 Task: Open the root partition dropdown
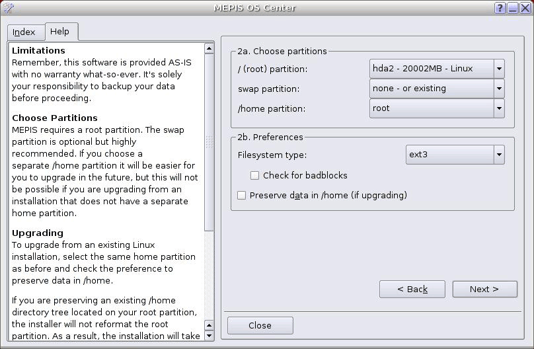pos(437,69)
